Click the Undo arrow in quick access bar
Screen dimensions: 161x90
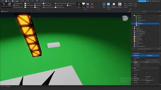coord(9,1)
